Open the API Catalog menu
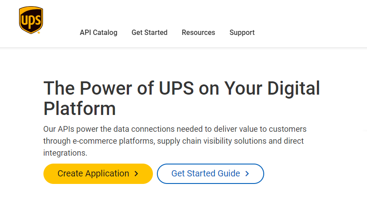 tap(98, 32)
